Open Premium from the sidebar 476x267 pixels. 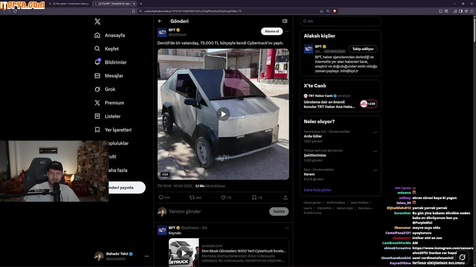pyautogui.click(x=109, y=103)
